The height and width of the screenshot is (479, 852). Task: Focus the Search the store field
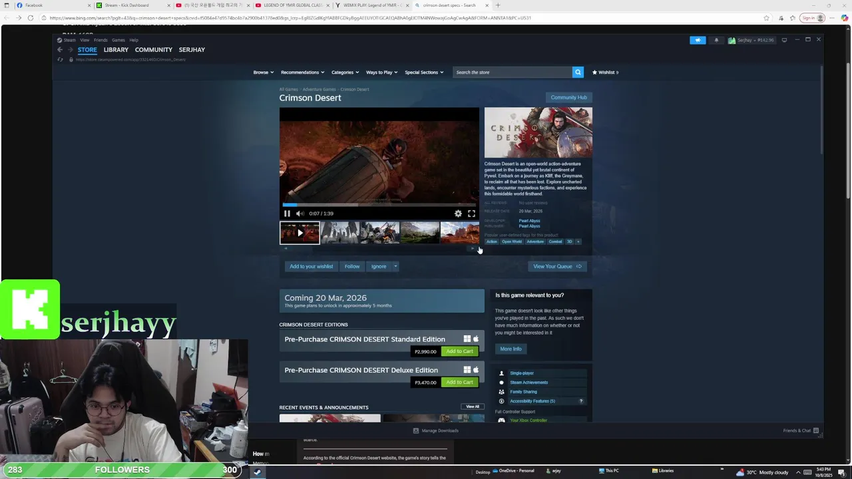(x=512, y=72)
